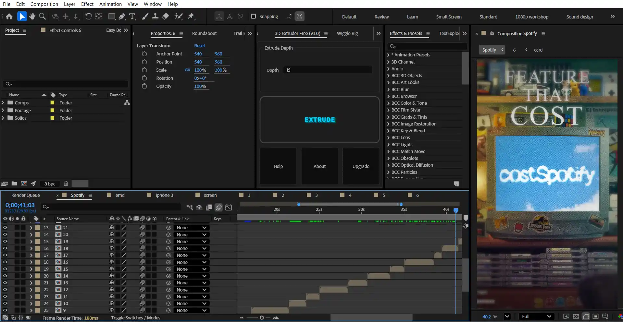Select the Hand tool
Image resolution: width=623 pixels, height=322 pixels.
coord(32,17)
